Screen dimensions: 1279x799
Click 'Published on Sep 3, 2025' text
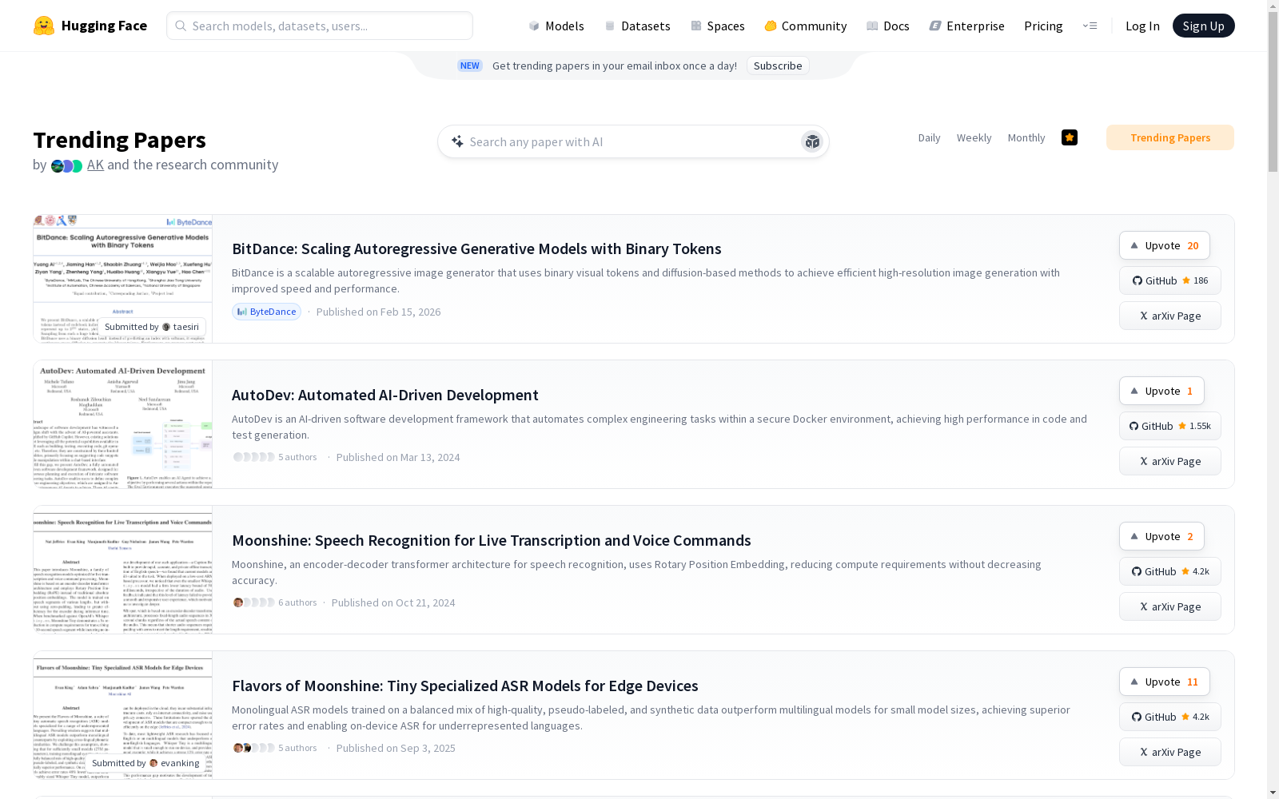[396, 748]
